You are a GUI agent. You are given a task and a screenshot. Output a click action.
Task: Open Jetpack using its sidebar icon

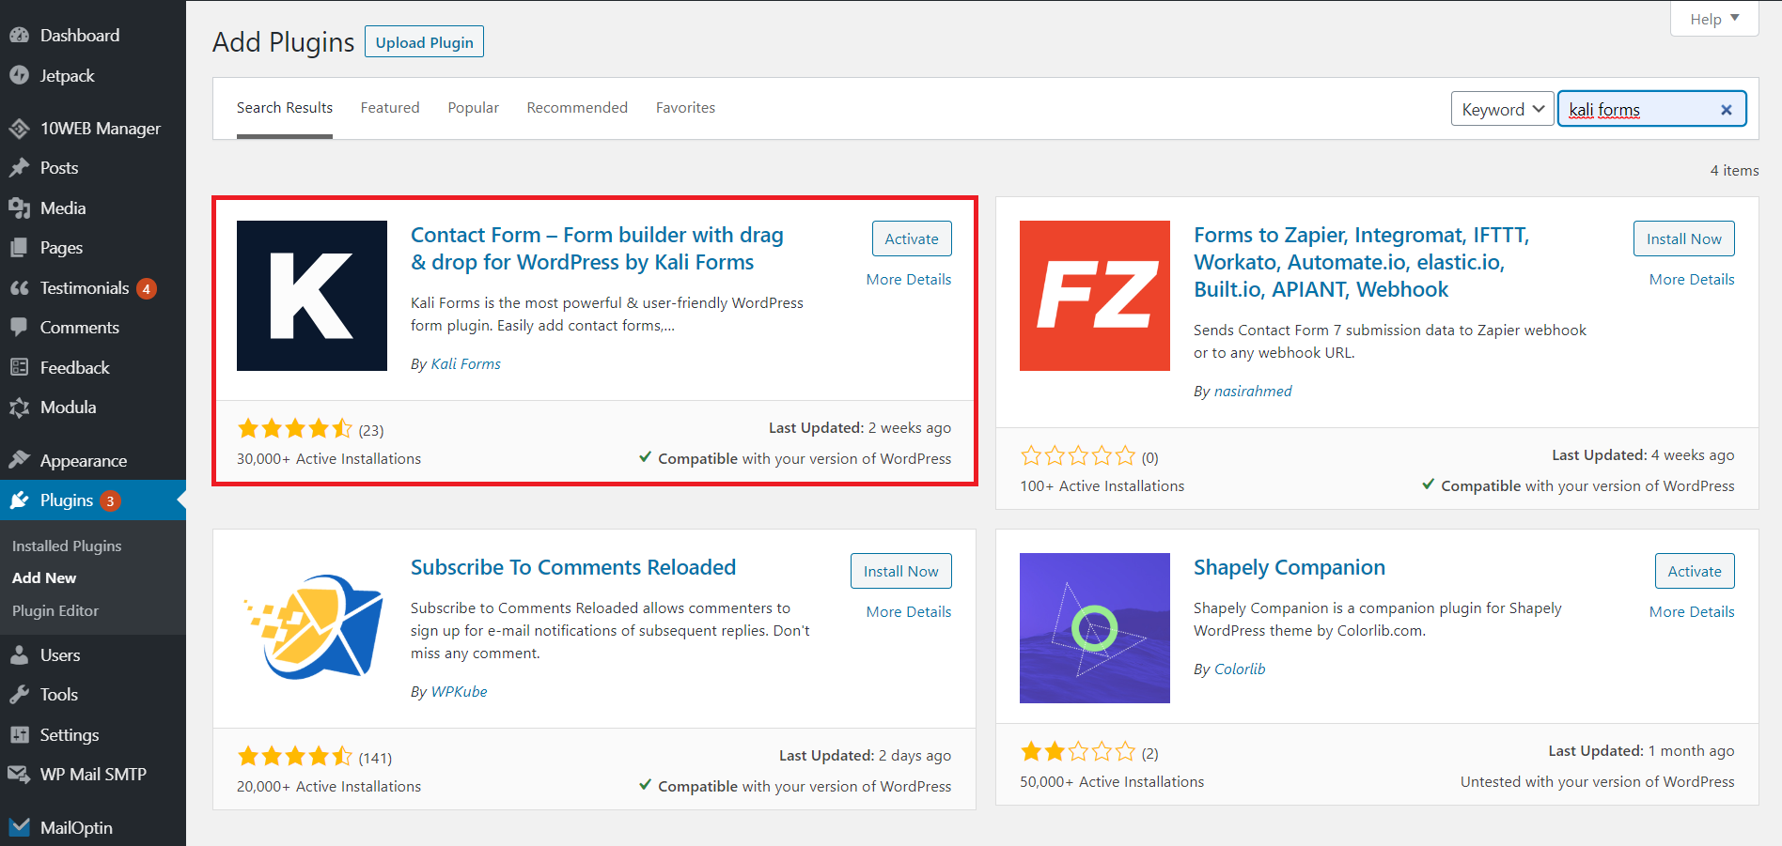[21, 75]
